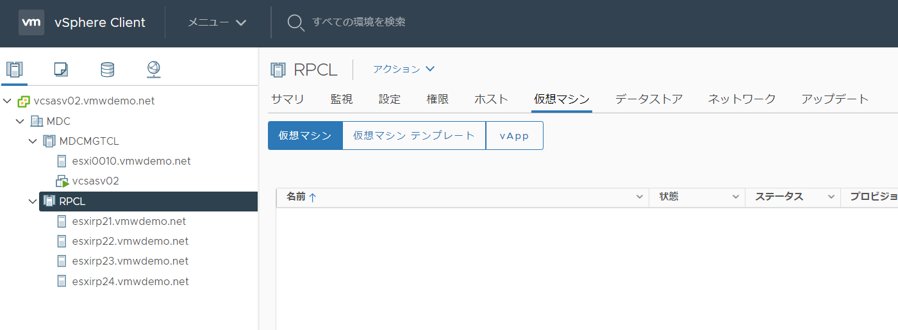Switch to the ホスト tab
The image size is (898, 330).
pos(491,99)
